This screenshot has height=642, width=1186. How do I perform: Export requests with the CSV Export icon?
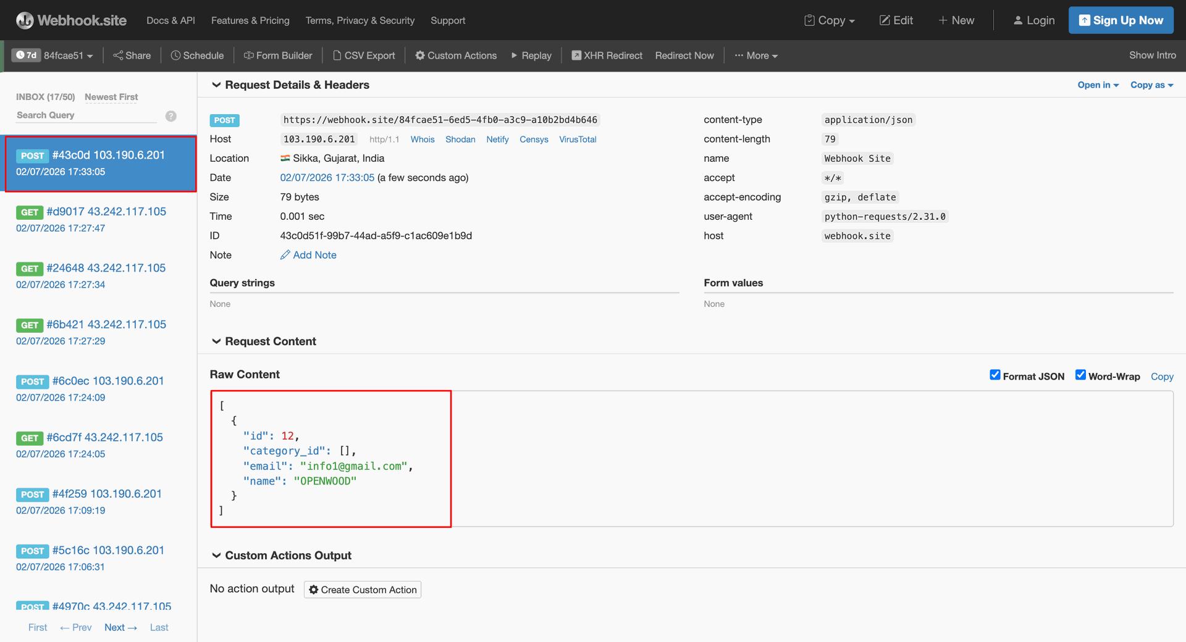click(337, 56)
